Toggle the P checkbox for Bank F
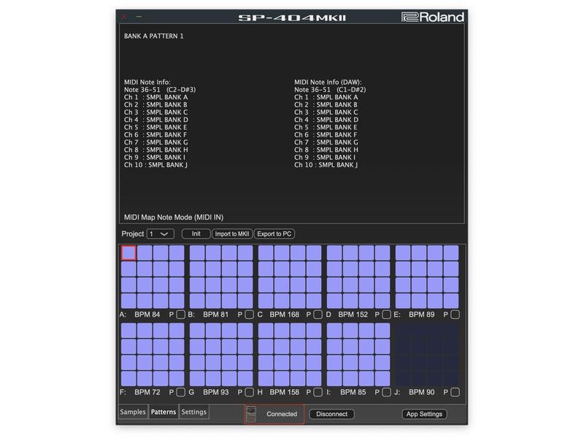The width and height of the screenshot is (584, 438). [180, 392]
